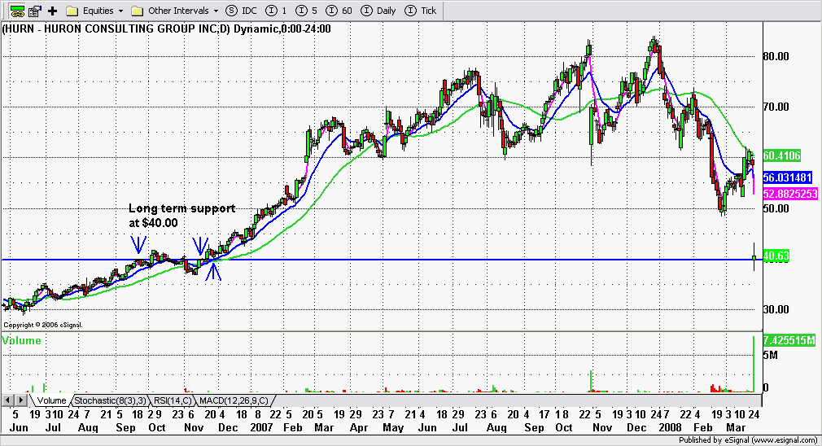Switch to the Volume study tab
The width and height of the screenshot is (822, 446).
click(x=51, y=400)
